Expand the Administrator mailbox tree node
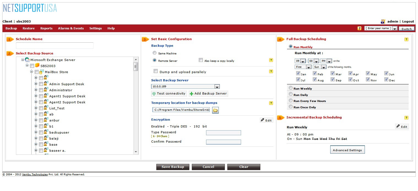Screen dimensions: 418x191 36,90
